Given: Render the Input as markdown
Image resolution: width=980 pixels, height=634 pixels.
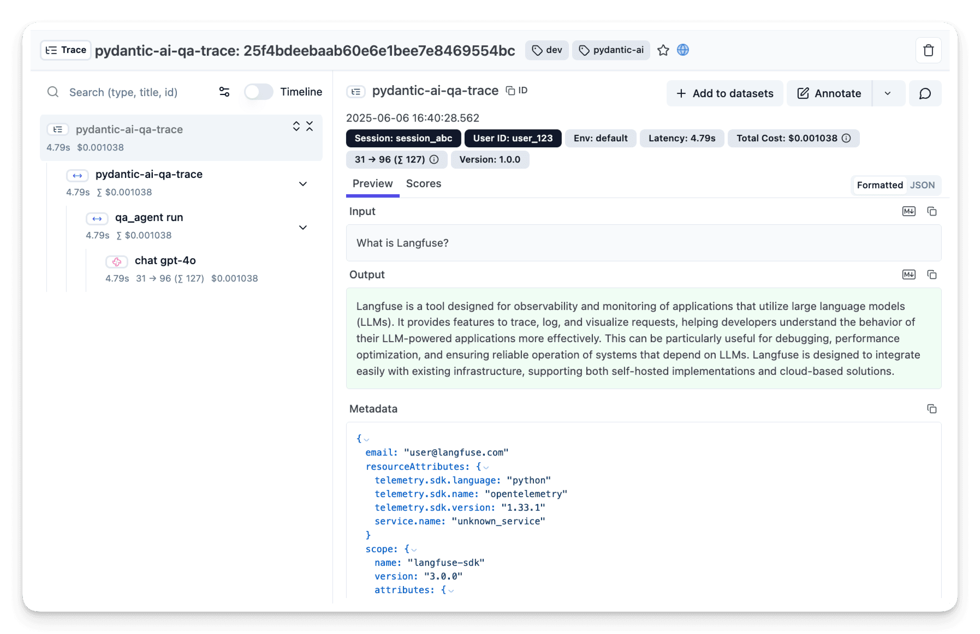Looking at the screenshot, I should [x=908, y=211].
